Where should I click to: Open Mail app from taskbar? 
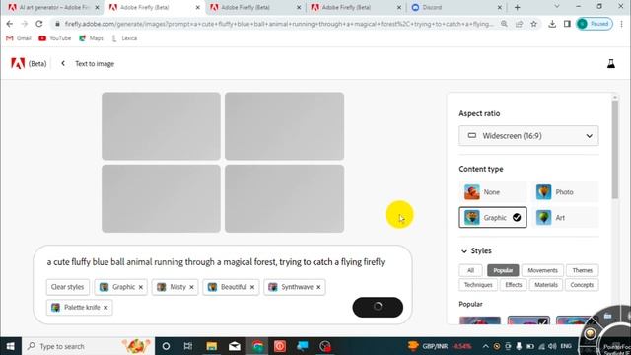click(x=235, y=346)
